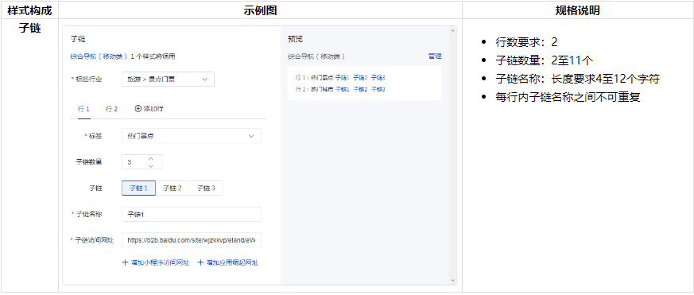Click 综合导航（移动端）label in preview panel
This screenshot has height=295, width=694.
tap(316, 56)
